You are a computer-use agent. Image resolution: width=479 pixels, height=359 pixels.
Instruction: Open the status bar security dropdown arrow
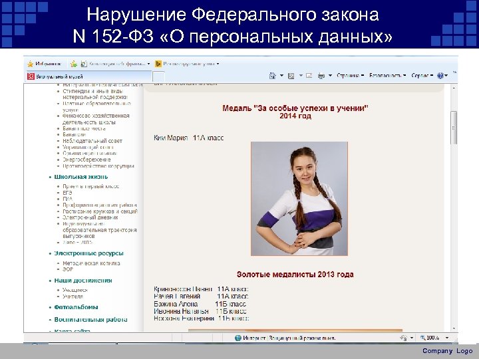point(412,338)
